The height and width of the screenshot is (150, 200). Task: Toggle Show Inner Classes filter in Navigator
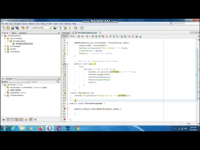click(x=22, y=119)
